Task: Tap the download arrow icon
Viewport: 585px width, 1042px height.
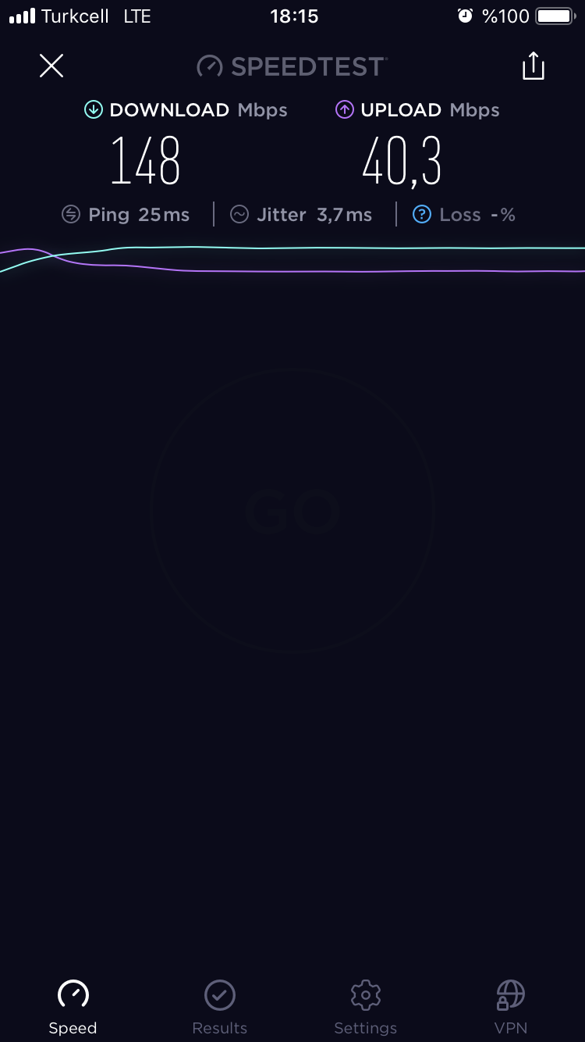Action: [x=94, y=110]
